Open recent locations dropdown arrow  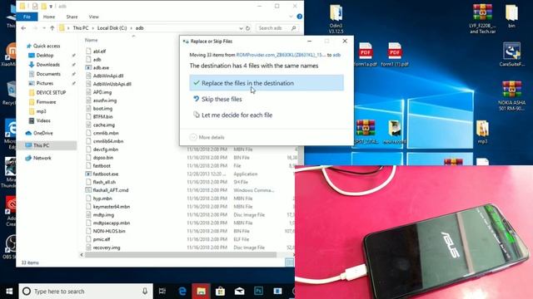(44, 28)
